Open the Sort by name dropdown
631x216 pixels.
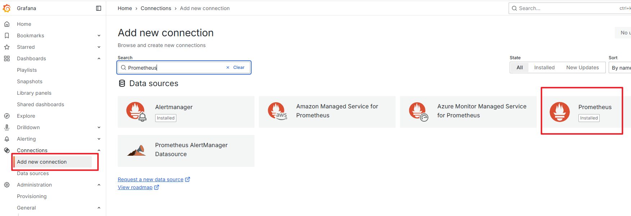[x=620, y=67]
